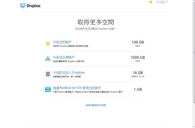
Task: Click the 1000 GB value text
Action: coord(138,57)
